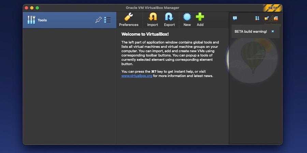The width and height of the screenshot is (307, 153).
Task: Select the Tools entry in the left pane
Action: (70, 20)
